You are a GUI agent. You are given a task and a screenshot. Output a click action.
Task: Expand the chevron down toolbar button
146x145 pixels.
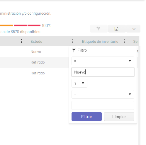point(133,29)
